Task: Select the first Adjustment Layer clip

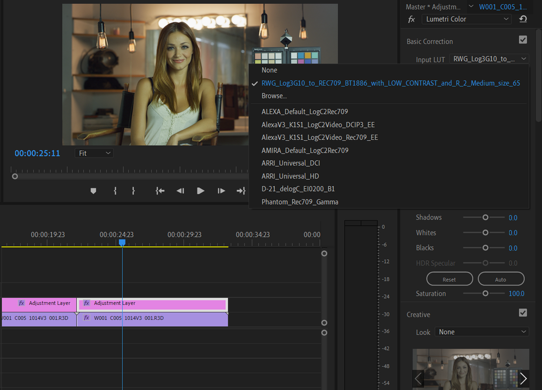Action: (39, 305)
